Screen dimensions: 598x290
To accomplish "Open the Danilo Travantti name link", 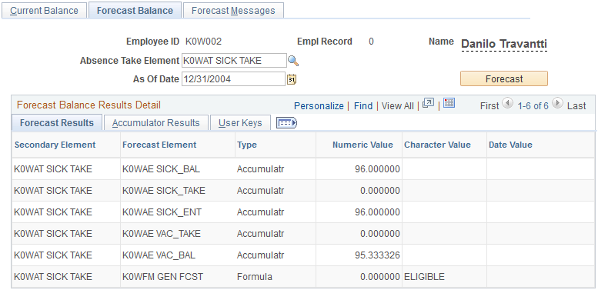I will [504, 44].
